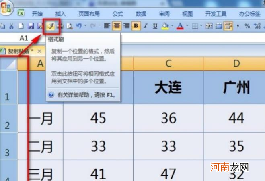The width and height of the screenshot is (265, 181).
Task: Apply cell borders grid icon
Action: (x=195, y=26)
